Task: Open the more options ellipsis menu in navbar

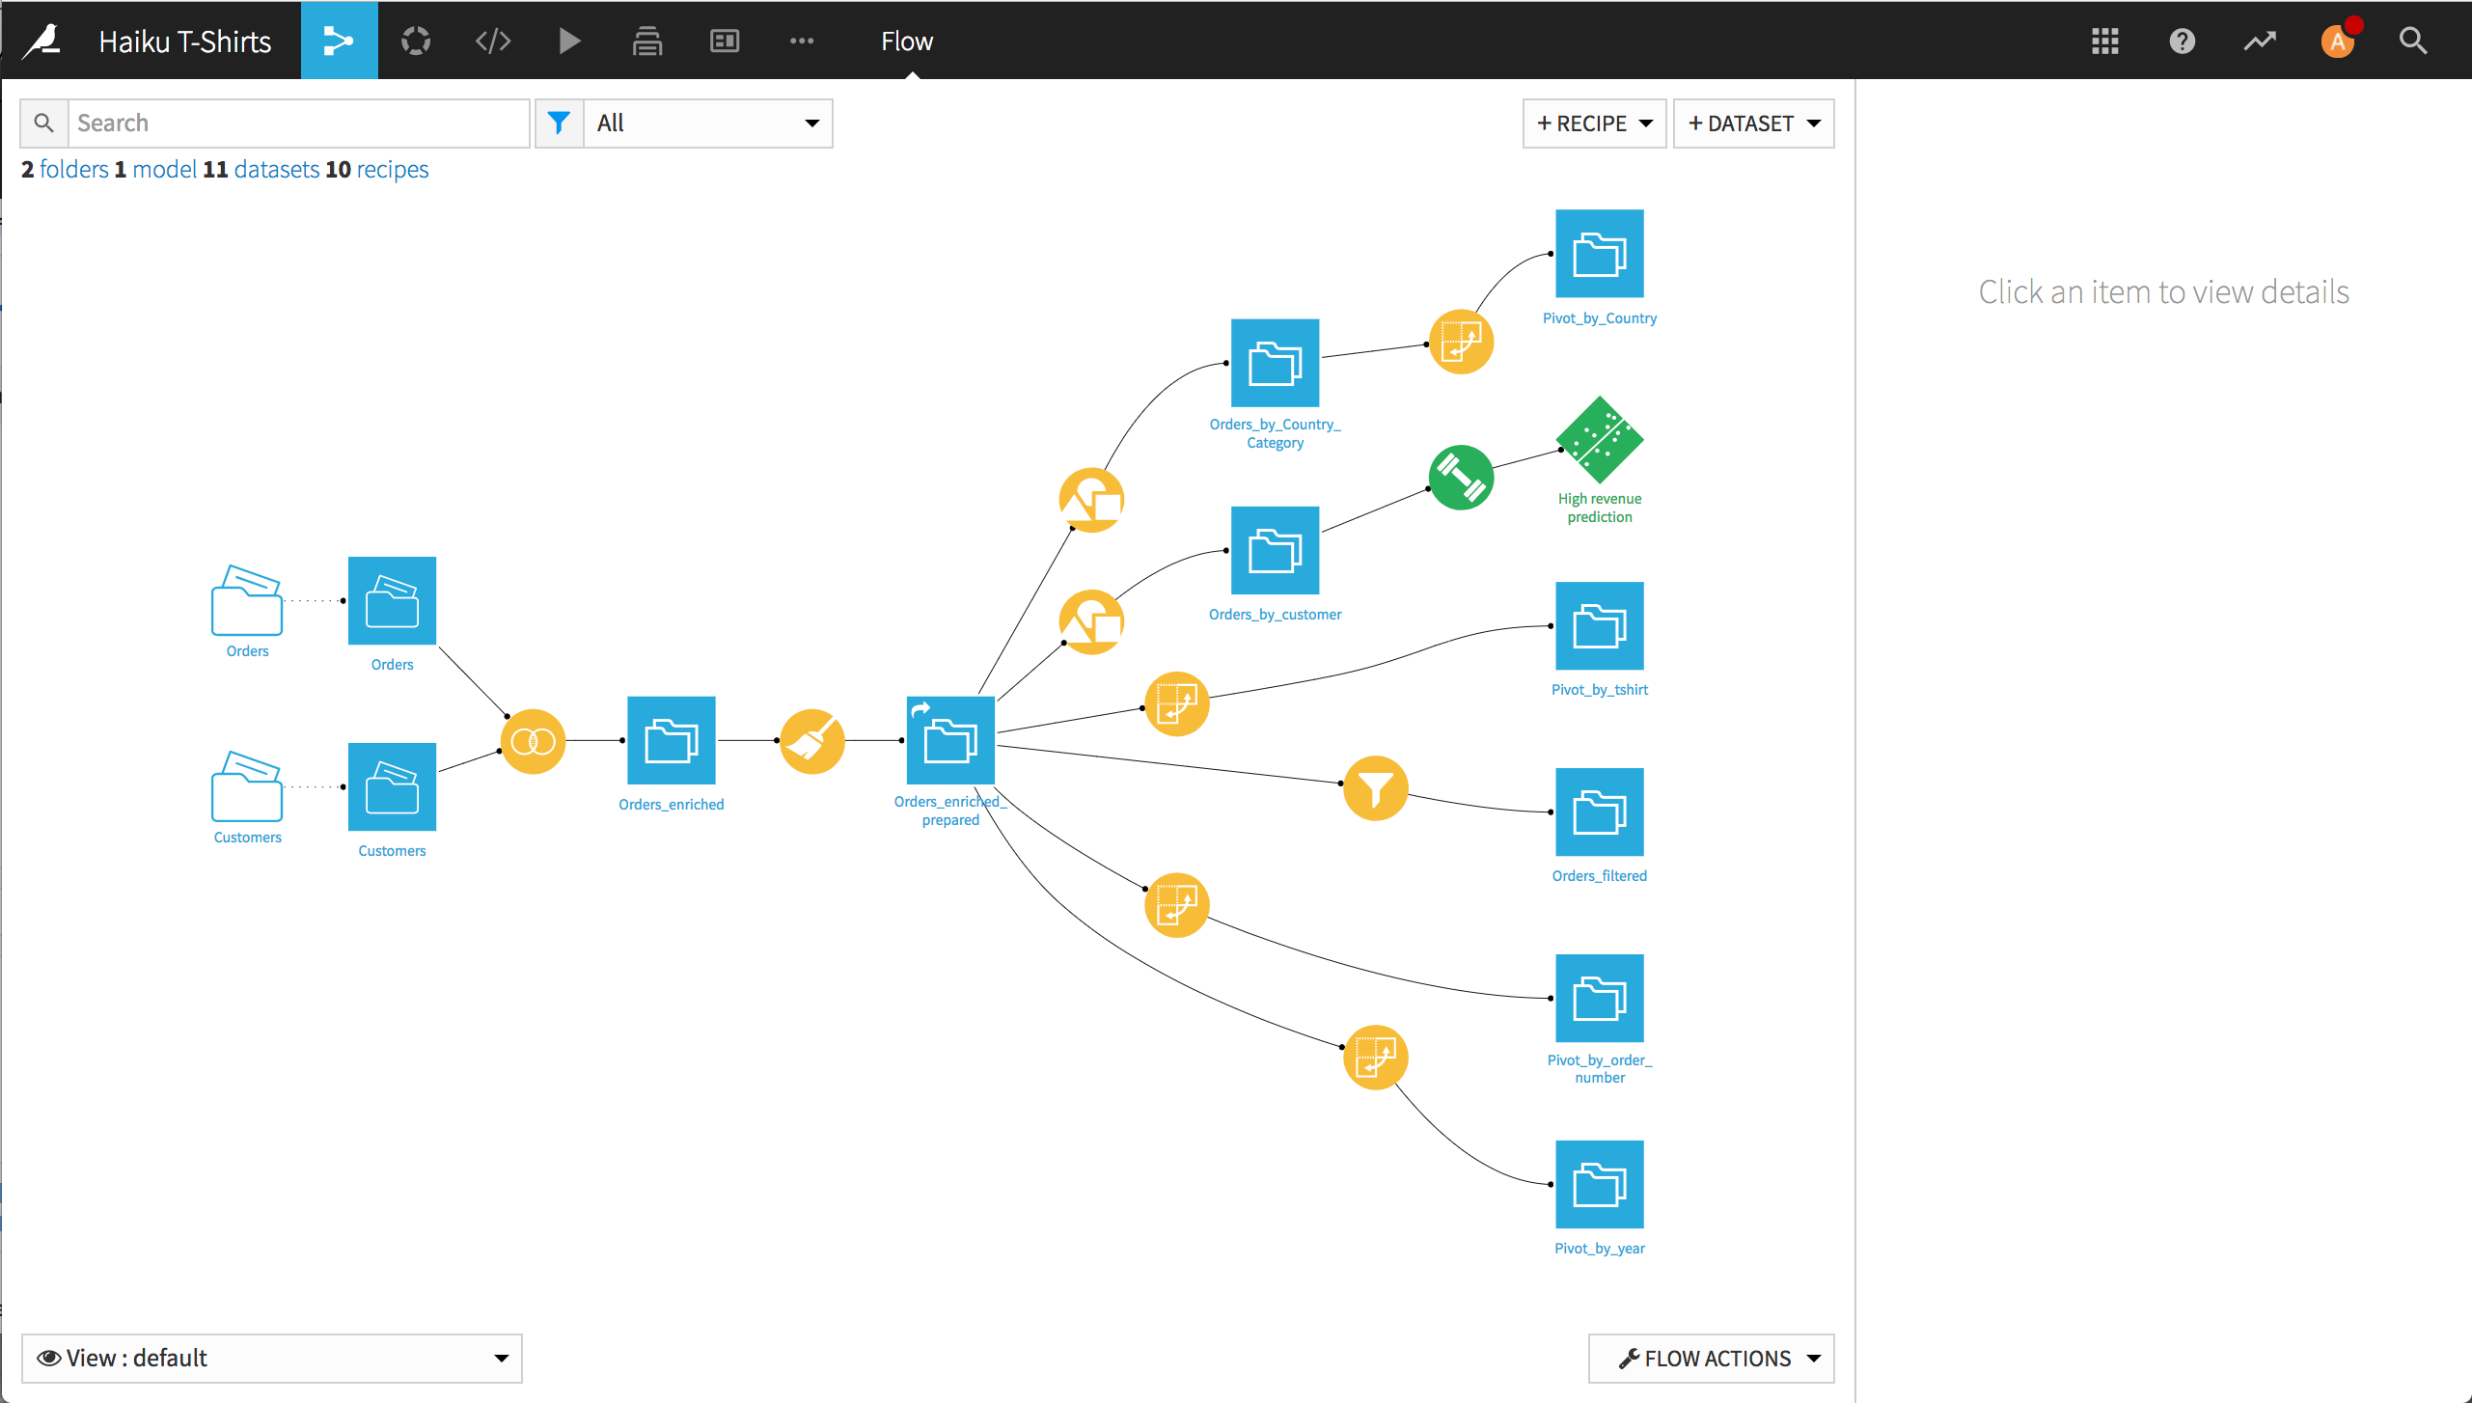Action: click(802, 41)
